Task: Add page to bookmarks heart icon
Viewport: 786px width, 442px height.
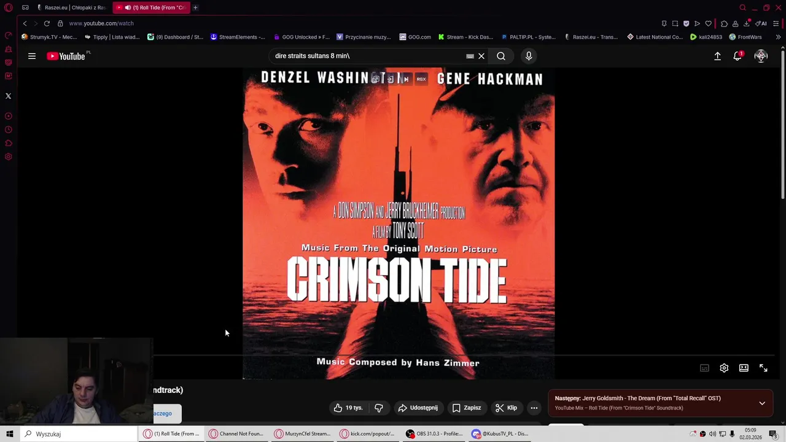Action: (708, 23)
